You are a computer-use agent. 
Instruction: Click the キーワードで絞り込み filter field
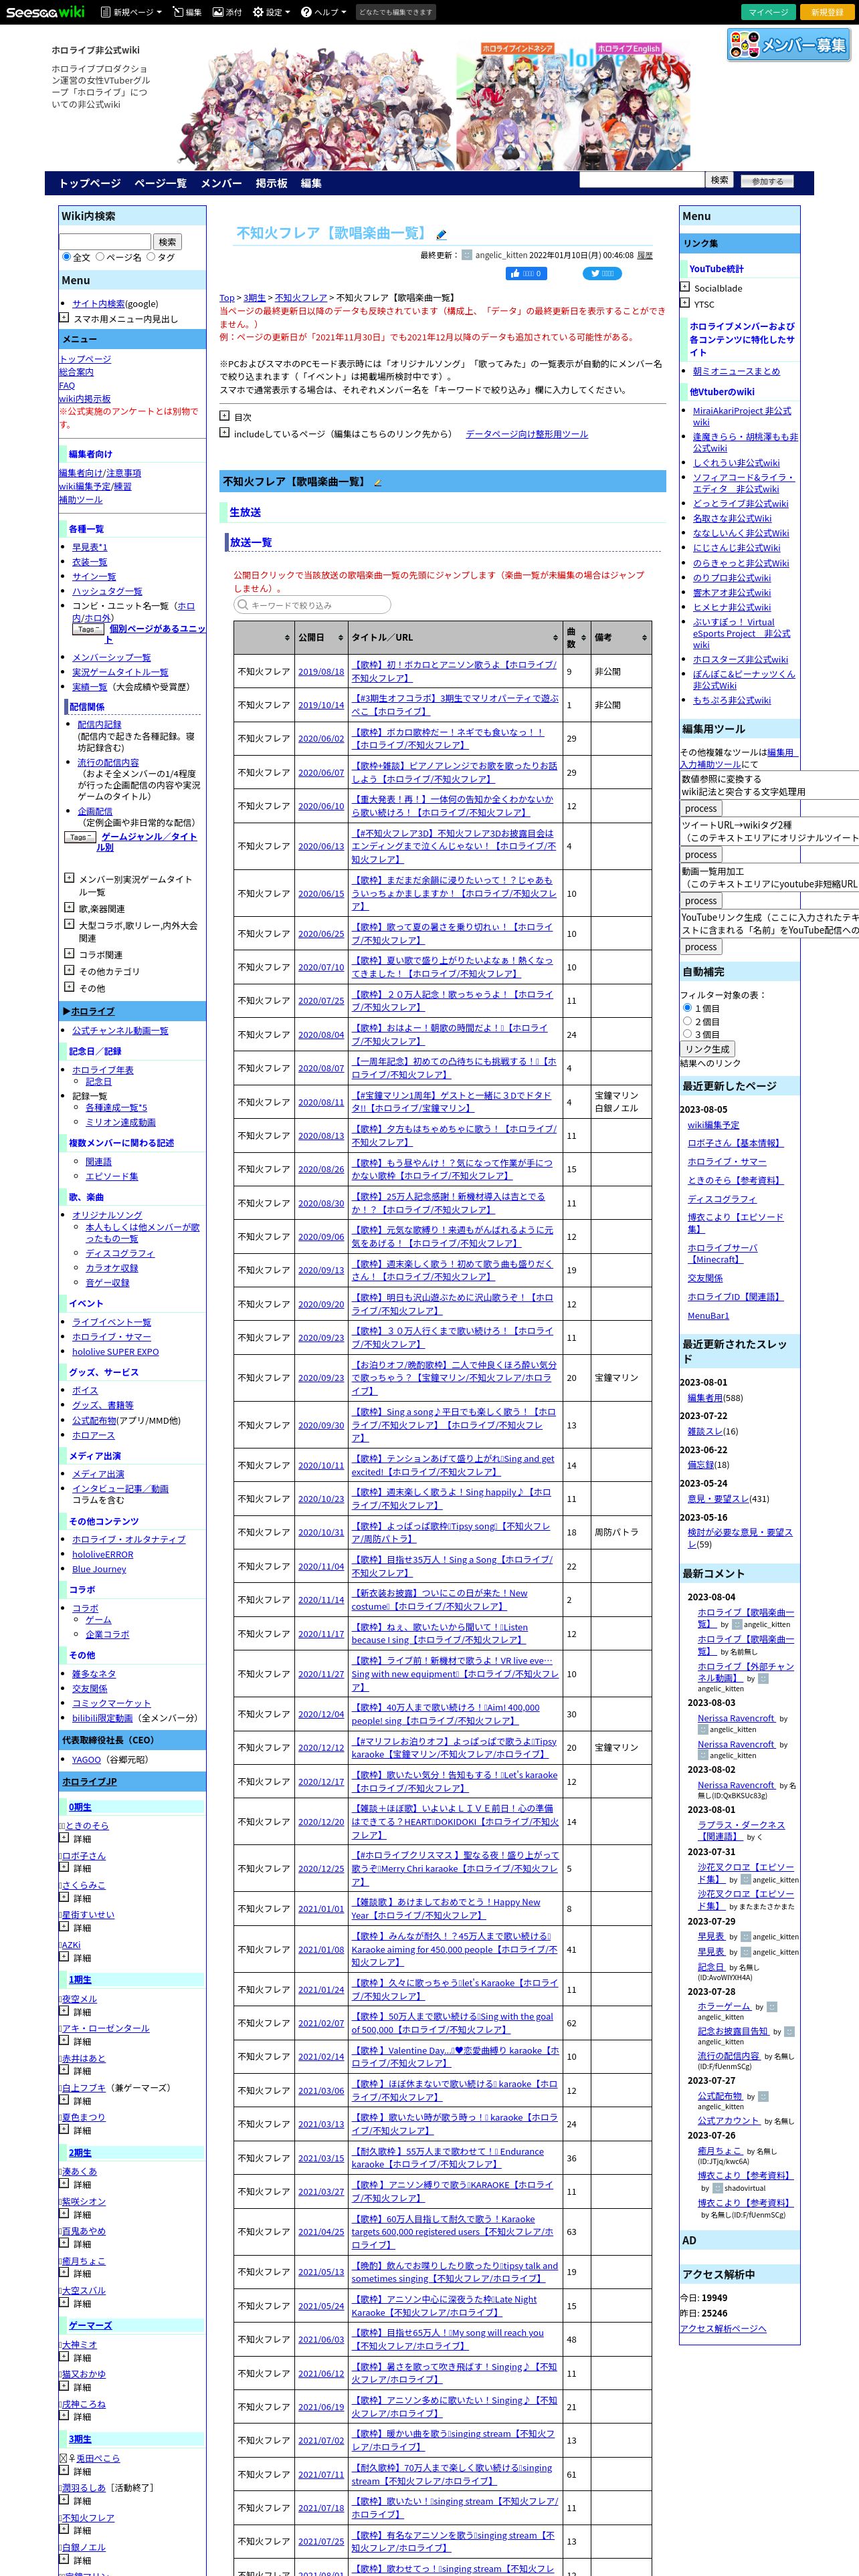312,605
